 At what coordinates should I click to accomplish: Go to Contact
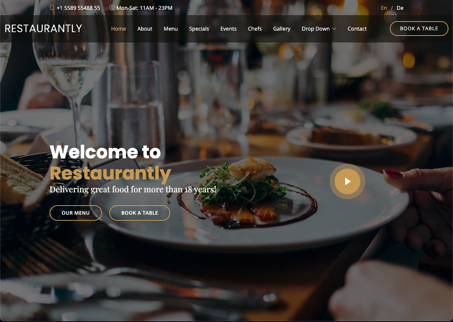pyautogui.click(x=357, y=29)
